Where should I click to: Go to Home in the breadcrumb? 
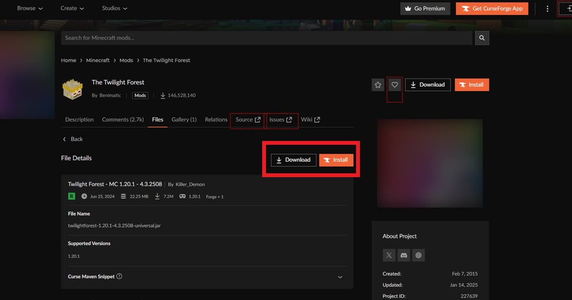pos(69,60)
